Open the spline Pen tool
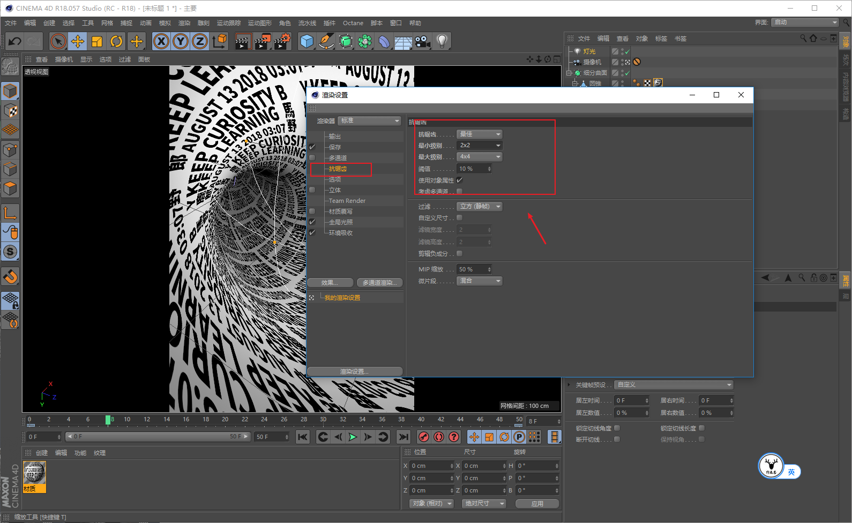 (x=326, y=41)
